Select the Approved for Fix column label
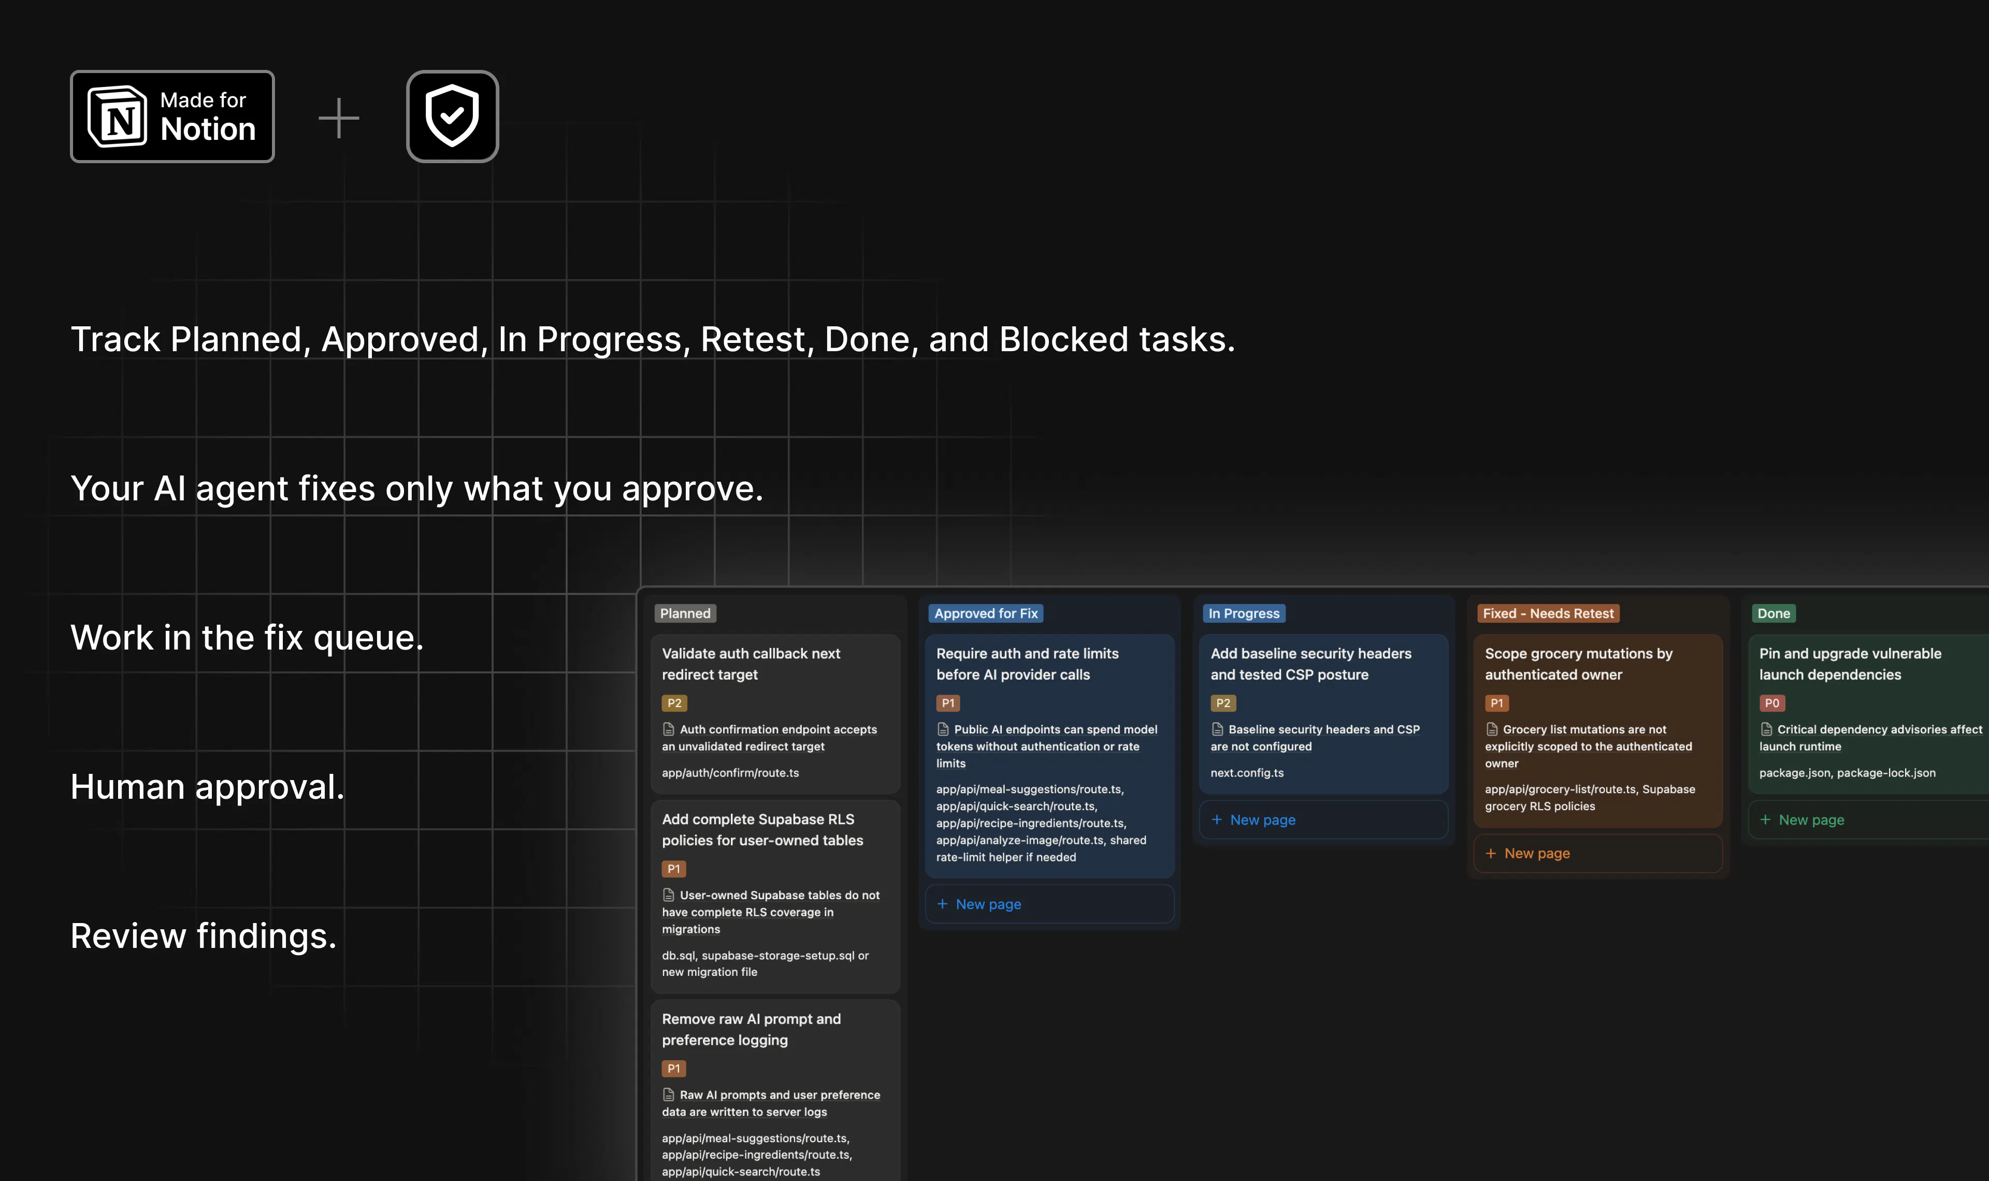The height and width of the screenshot is (1181, 1989). pos(986,614)
